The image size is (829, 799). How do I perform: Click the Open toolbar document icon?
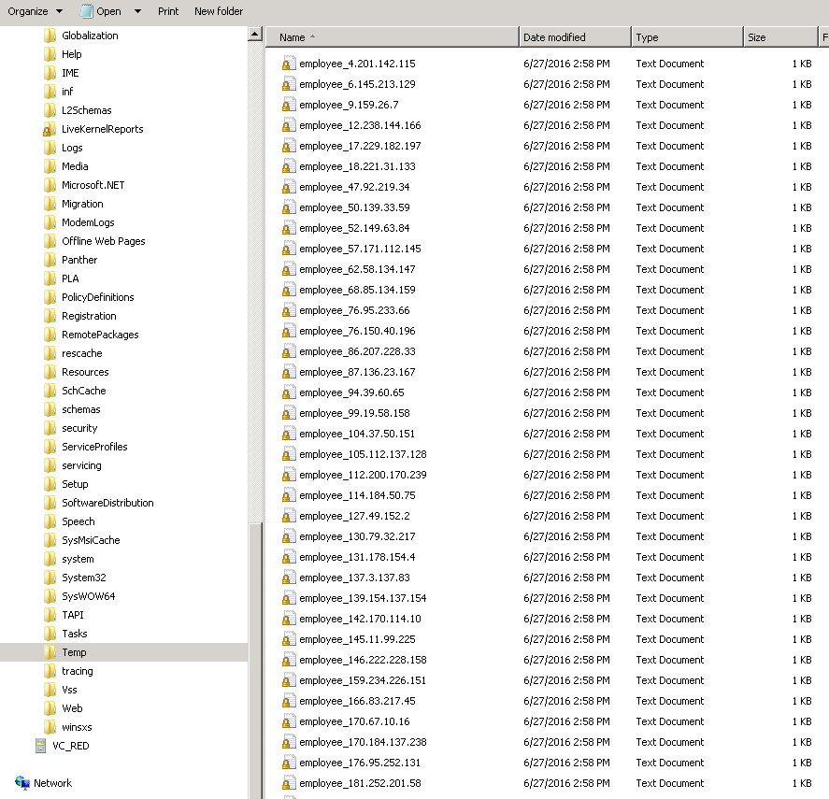(x=86, y=11)
